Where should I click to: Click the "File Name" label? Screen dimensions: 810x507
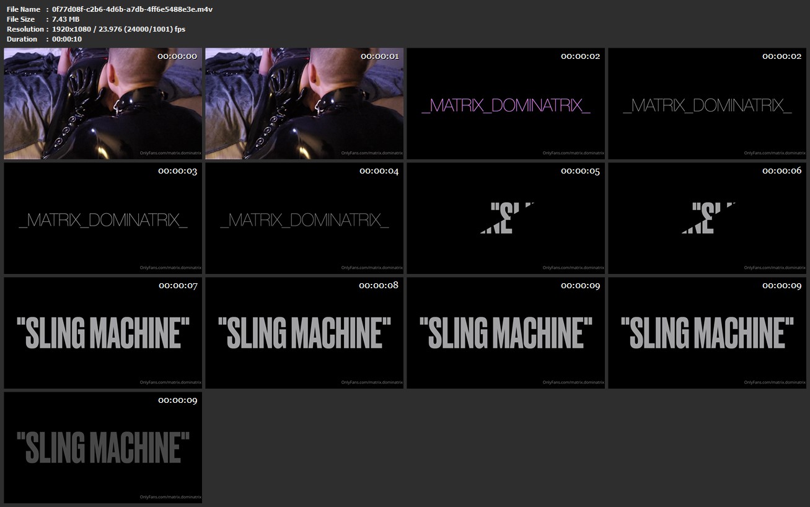24,9
